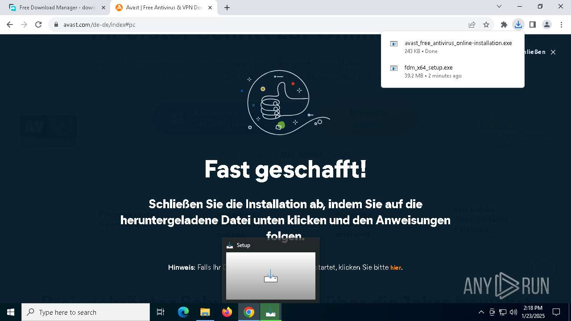Viewport: 571px width, 321px height.
Task: Open the volume control tray icon
Action: 513,312
